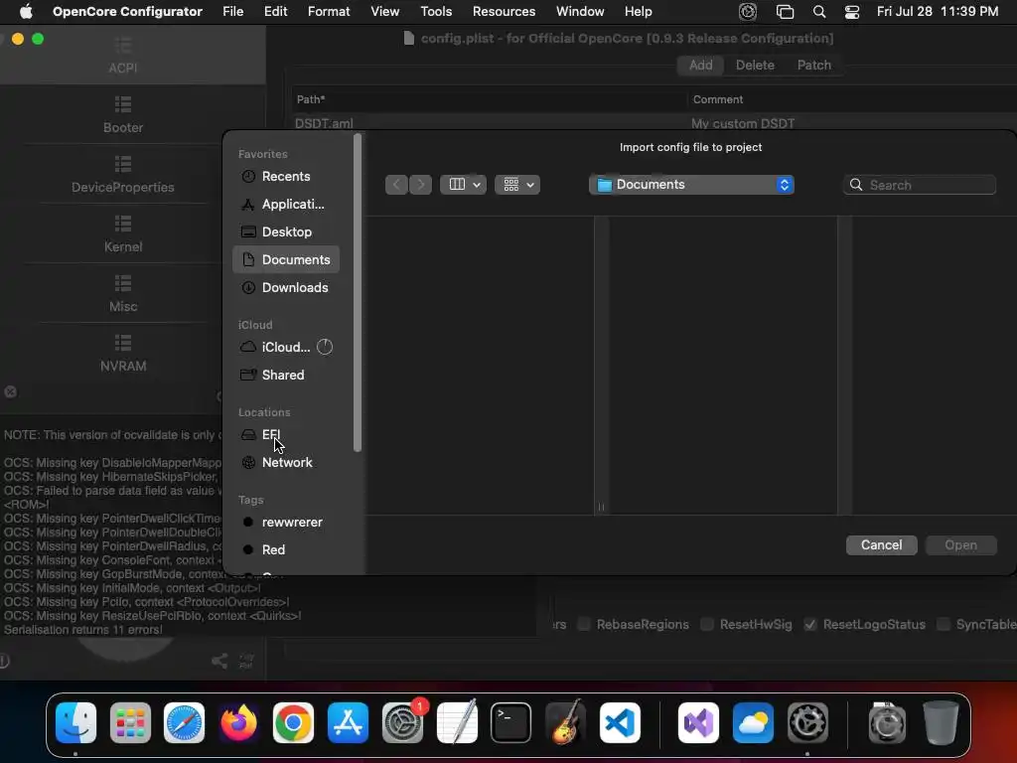Viewport: 1017px width, 763px height.
Task: Open App Store from the Dock
Action: click(348, 722)
